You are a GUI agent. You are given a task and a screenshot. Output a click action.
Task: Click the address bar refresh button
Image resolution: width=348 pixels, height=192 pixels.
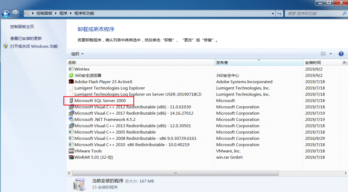279,14
